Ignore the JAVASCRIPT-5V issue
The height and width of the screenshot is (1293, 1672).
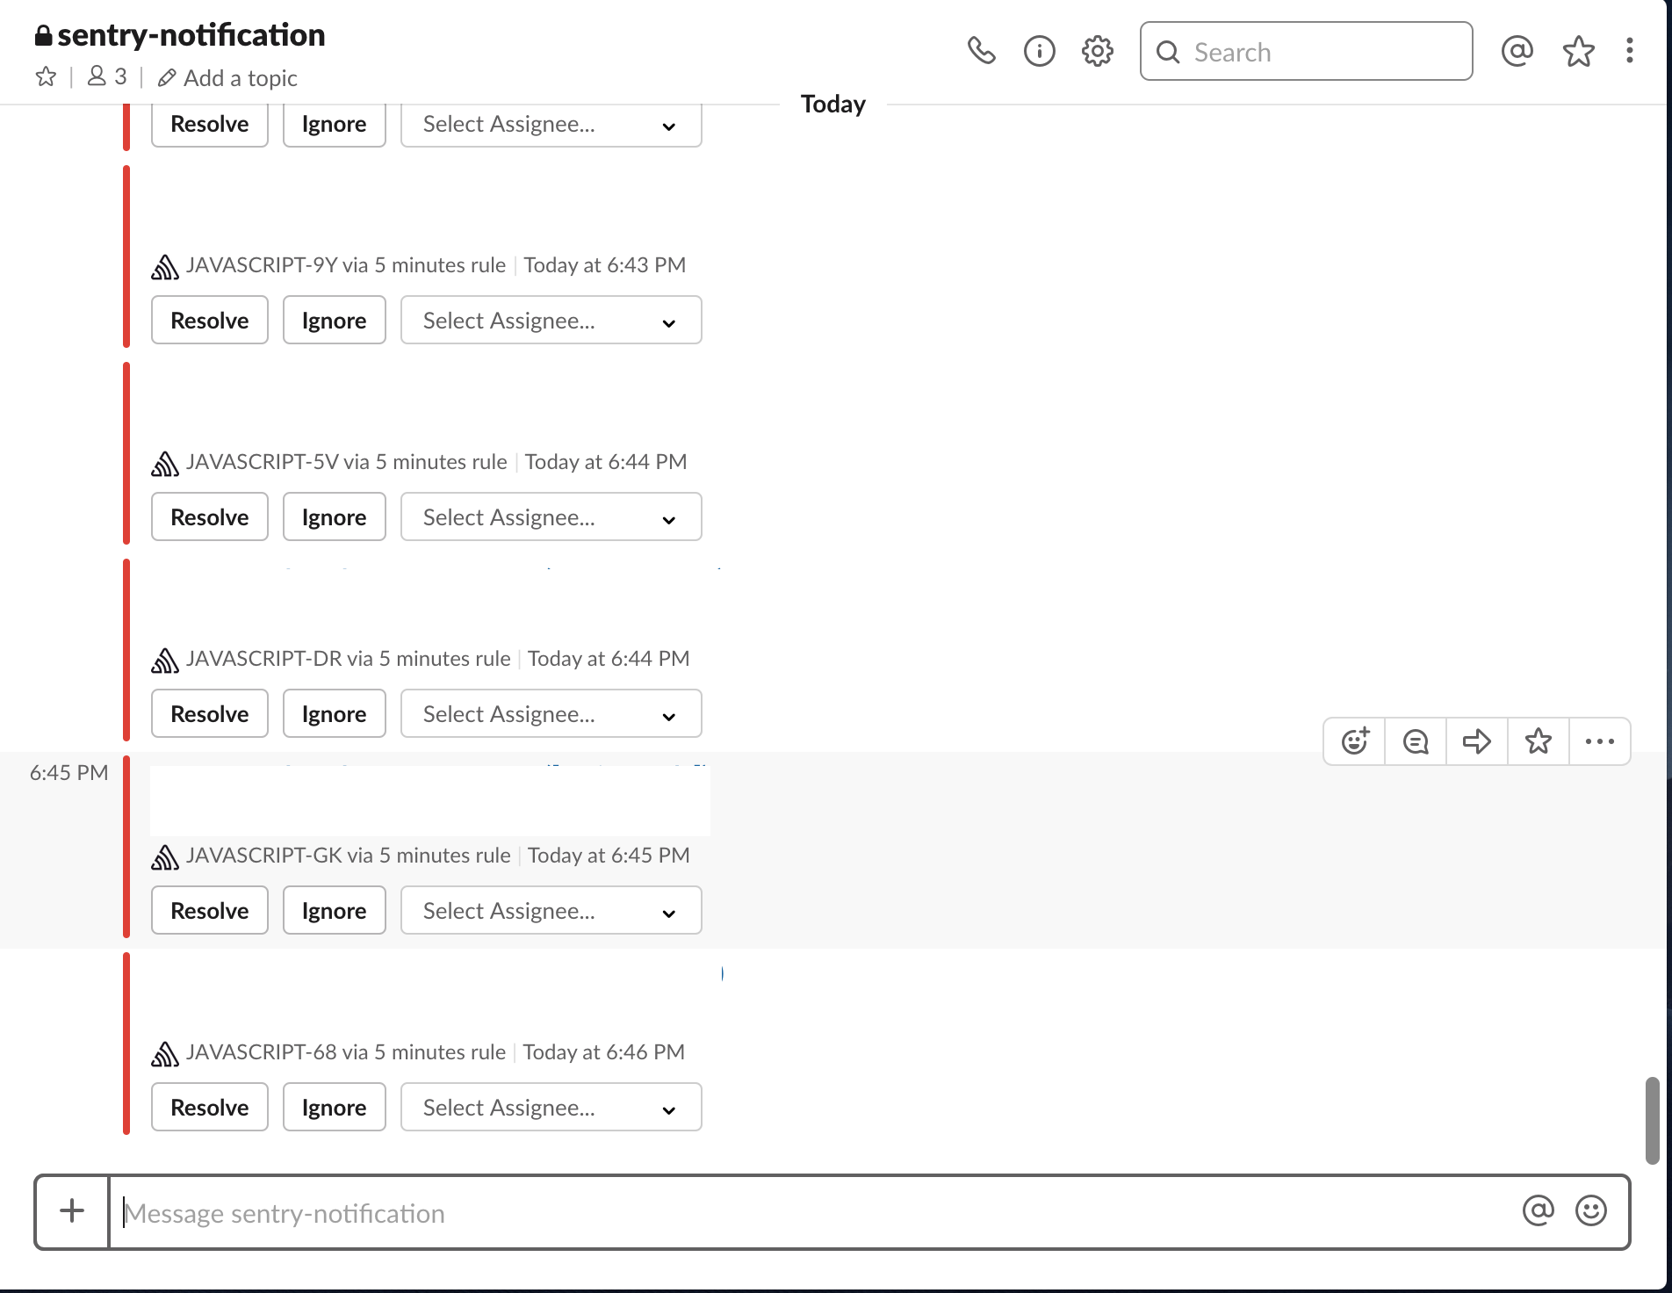[335, 516]
